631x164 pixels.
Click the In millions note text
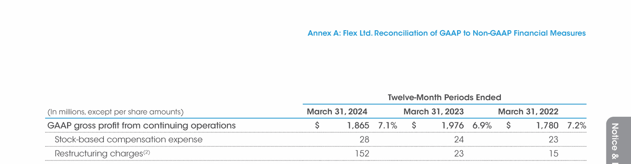115,112
